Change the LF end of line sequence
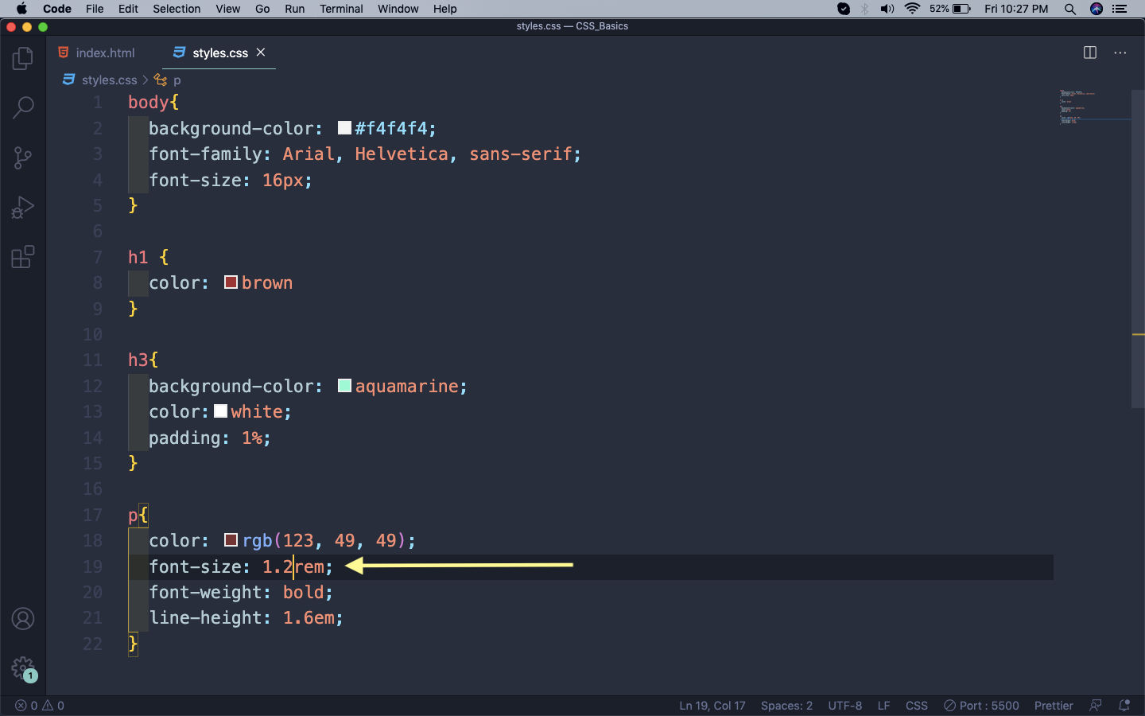The image size is (1145, 716). click(x=883, y=706)
